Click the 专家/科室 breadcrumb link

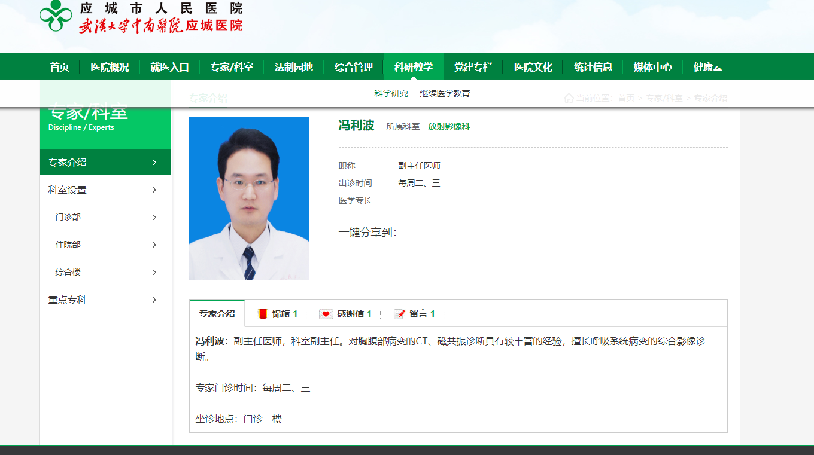click(664, 98)
